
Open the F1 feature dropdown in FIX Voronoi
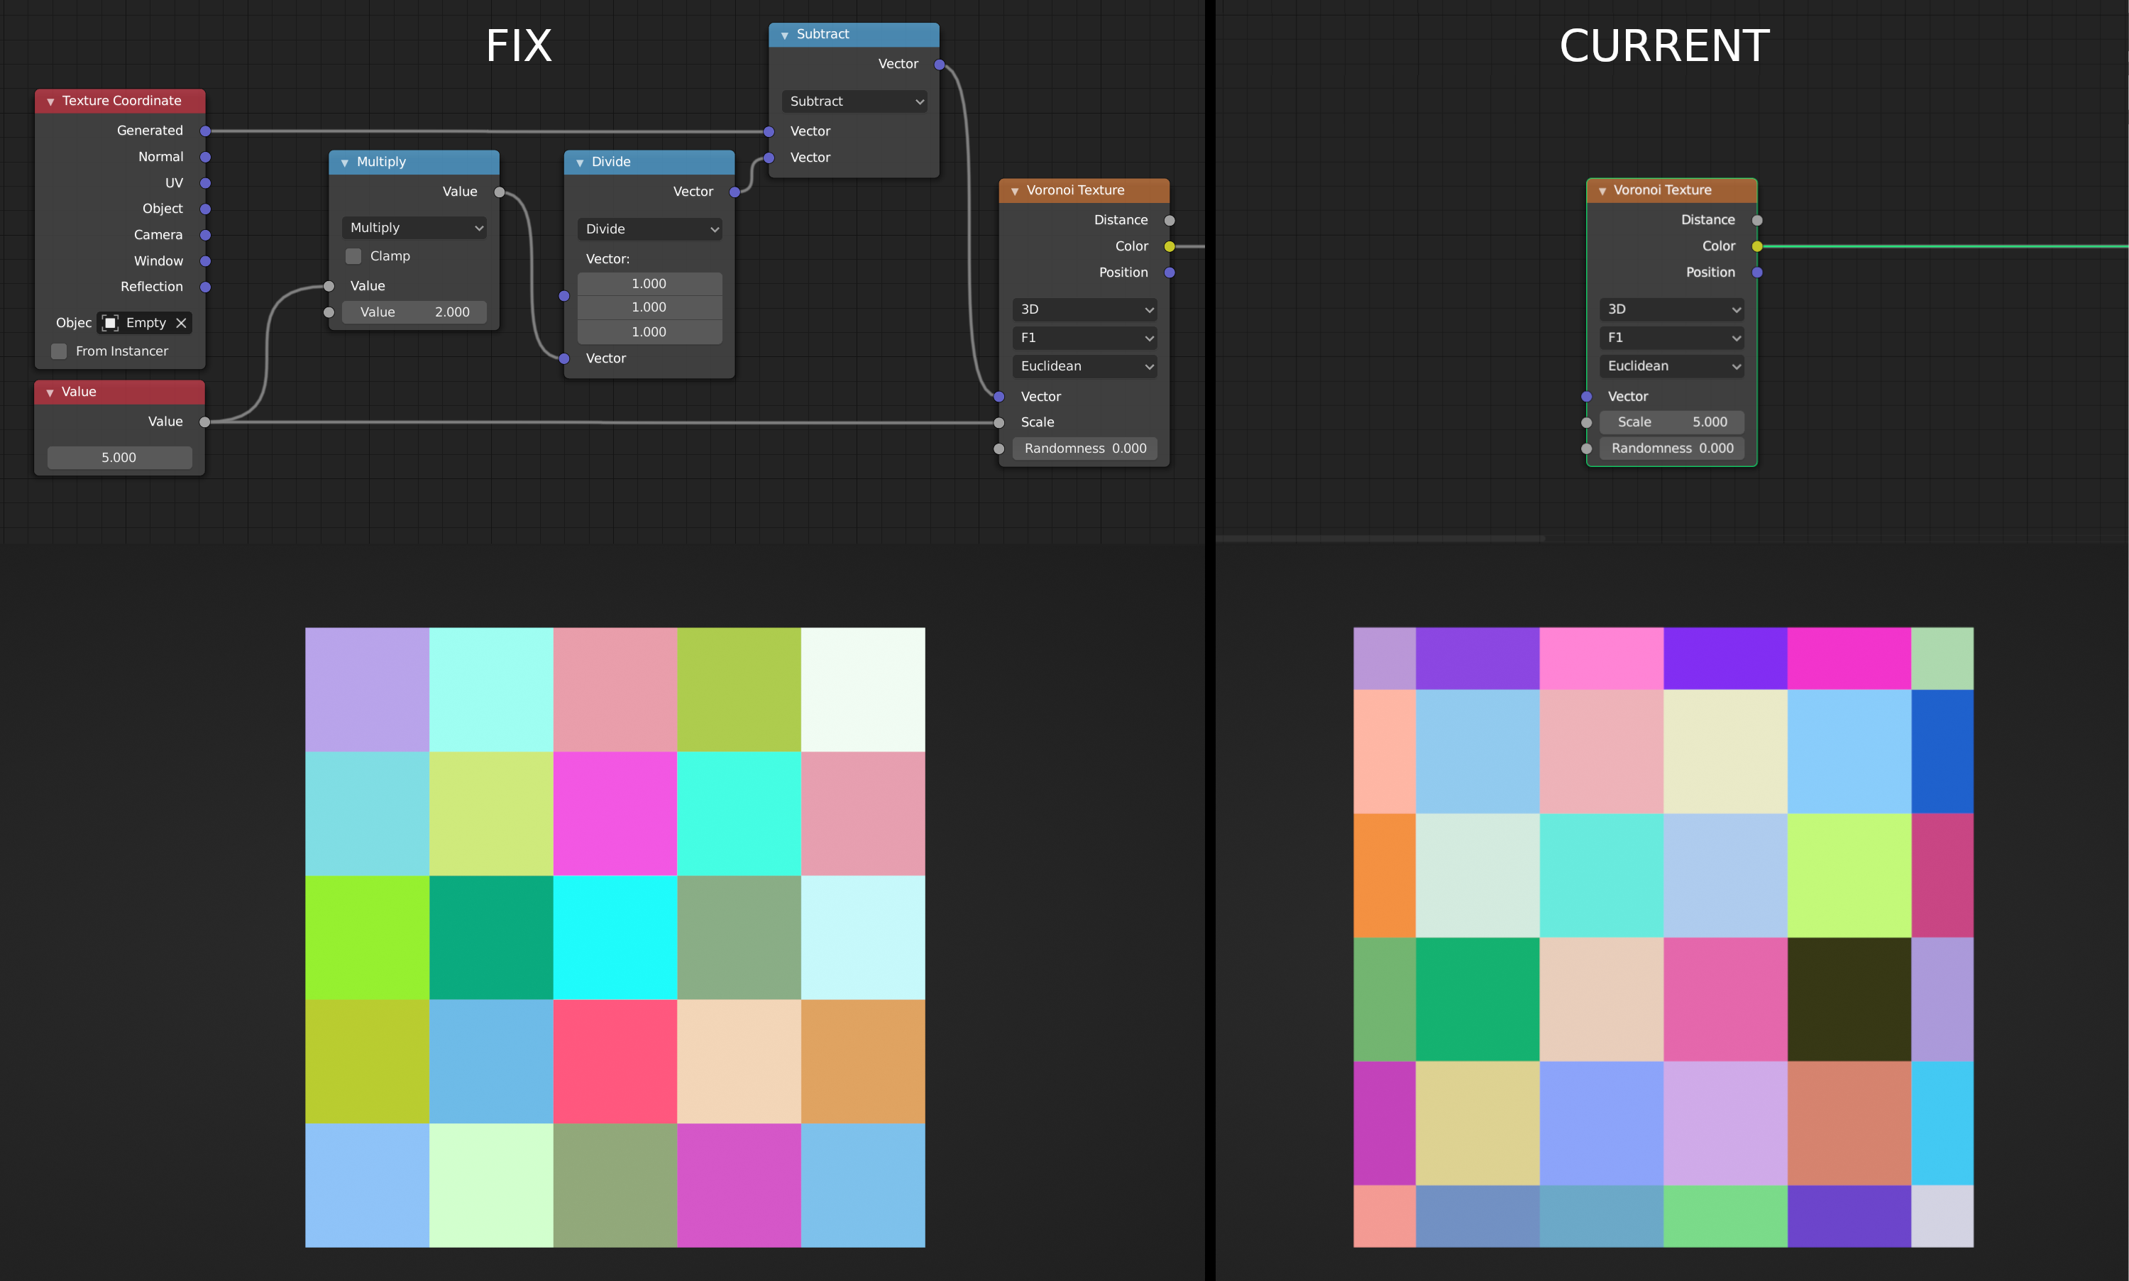coord(1085,339)
